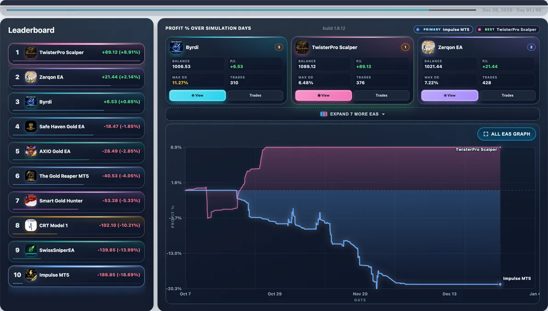Click the Impulse MT5 chart endpoint marker
Screen dimensions: 548x311
point(500,284)
